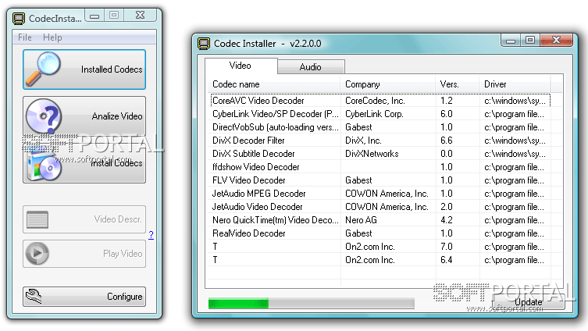
Task: Click the blue question mark link
Action: [151, 235]
